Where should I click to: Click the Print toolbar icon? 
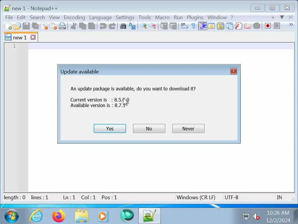point(62,26)
